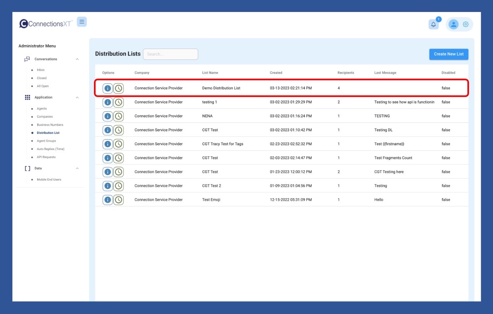Click the hamburger menu toggle icon

click(x=82, y=22)
